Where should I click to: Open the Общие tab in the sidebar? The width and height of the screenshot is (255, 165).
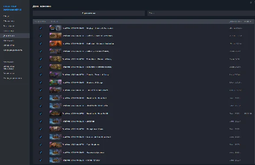pos(6,16)
